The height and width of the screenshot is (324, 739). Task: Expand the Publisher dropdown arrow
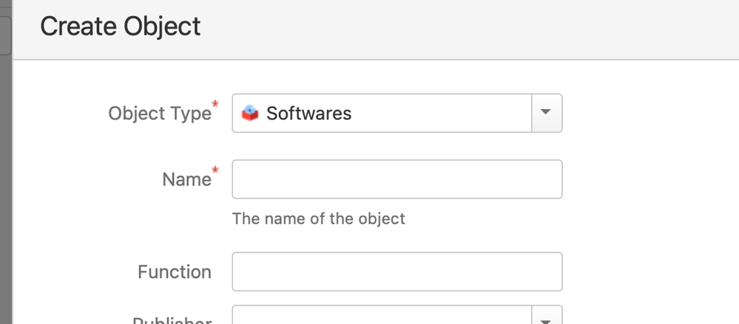tap(547, 316)
